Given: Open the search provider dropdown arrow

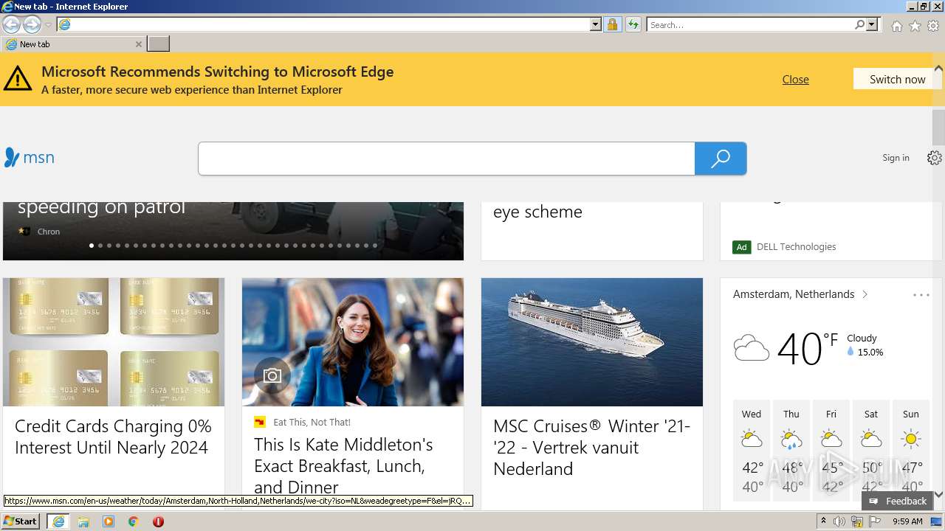Looking at the screenshot, I should coord(872,24).
